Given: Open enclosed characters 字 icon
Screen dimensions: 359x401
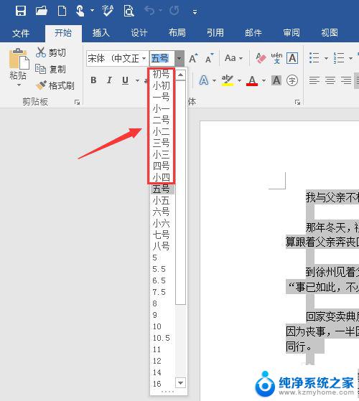Looking at the screenshot, I should pyautogui.click(x=292, y=80).
